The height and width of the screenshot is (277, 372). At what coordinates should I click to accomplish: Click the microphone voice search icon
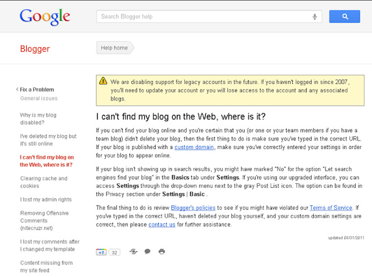pos(314,17)
